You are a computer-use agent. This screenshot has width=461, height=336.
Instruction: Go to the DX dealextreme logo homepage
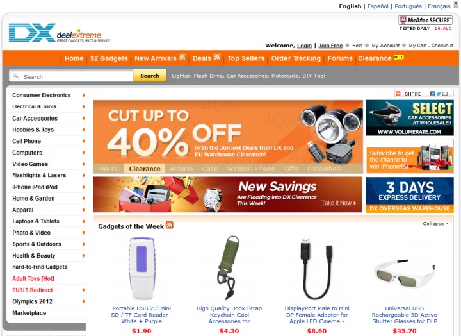(60, 33)
